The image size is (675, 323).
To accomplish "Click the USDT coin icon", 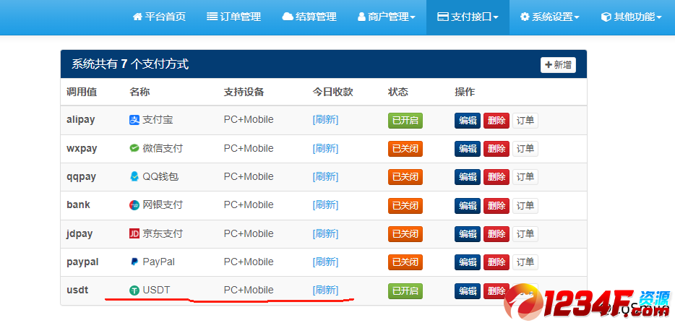I will 134,290.
